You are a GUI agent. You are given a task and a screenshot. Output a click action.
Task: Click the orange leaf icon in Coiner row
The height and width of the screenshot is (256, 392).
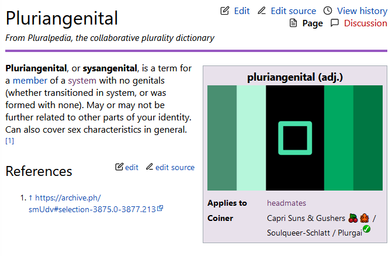[364, 218]
